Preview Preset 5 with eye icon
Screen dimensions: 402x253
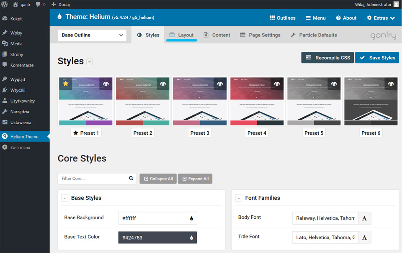pos(334,84)
